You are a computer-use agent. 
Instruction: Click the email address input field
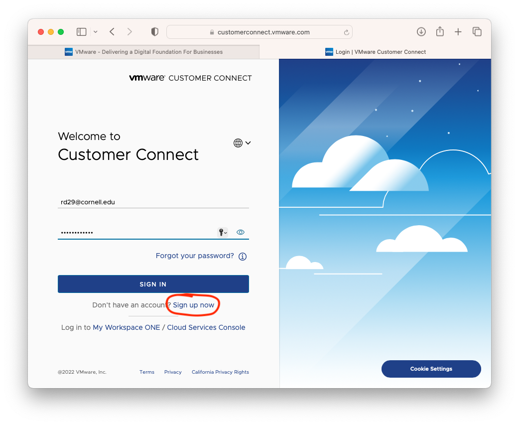pyautogui.click(x=153, y=202)
